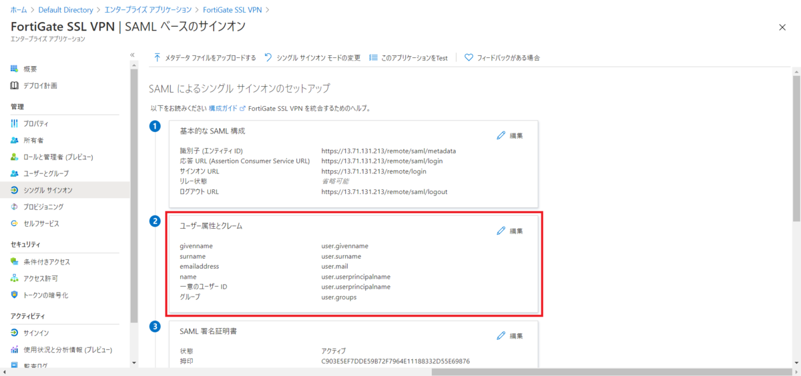The width and height of the screenshot is (801, 376).
Task: Click the ロールと管理者 icon
Action: tap(15, 157)
